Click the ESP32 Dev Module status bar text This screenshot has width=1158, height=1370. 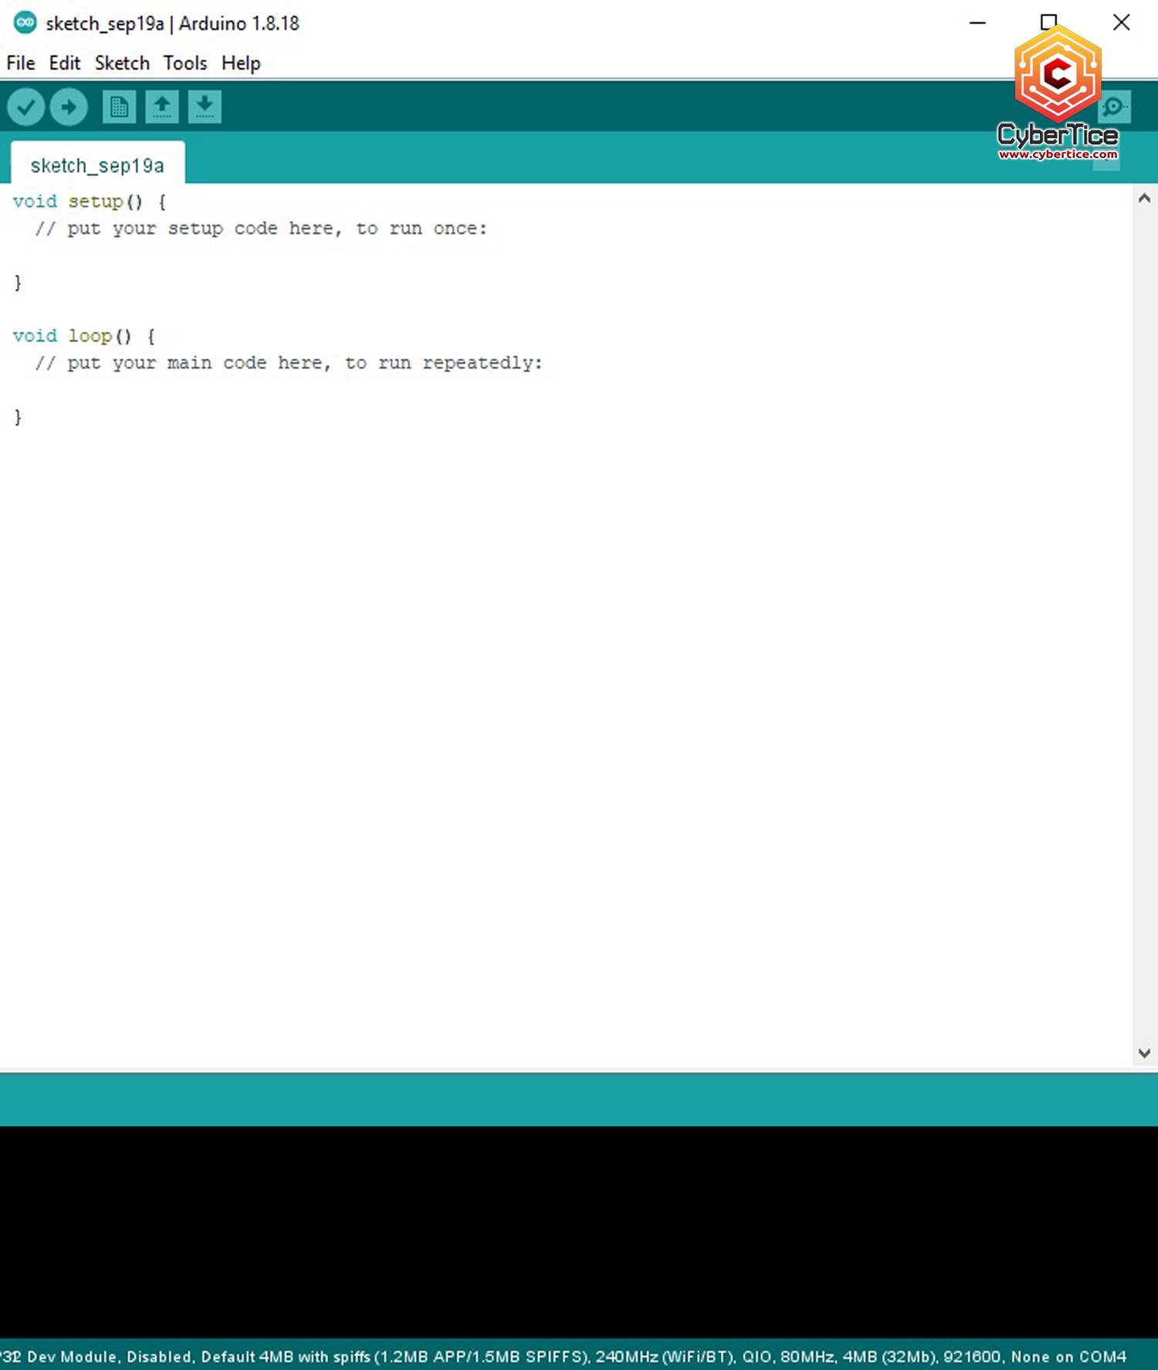point(564,1357)
